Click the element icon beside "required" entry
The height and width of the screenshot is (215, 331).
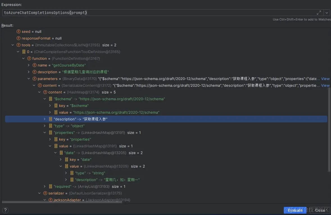coord(51,186)
